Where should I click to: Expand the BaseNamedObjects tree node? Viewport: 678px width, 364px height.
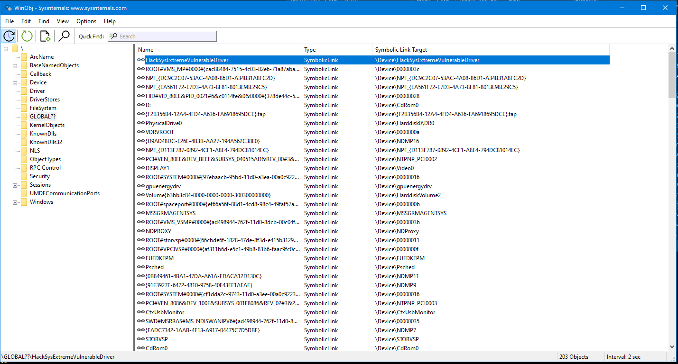point(15,65)
